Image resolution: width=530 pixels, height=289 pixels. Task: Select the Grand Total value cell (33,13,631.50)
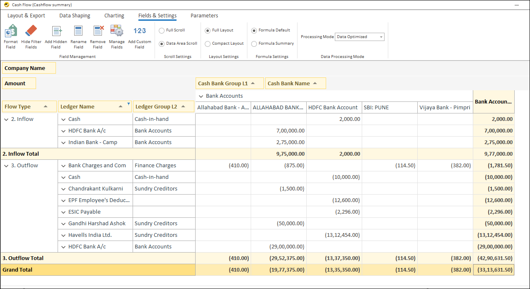pos(494,270)
